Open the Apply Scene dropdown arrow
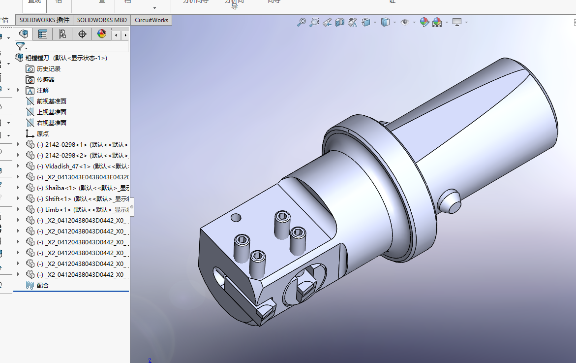This screenshot has width=576, height=363. click(447, 23)
